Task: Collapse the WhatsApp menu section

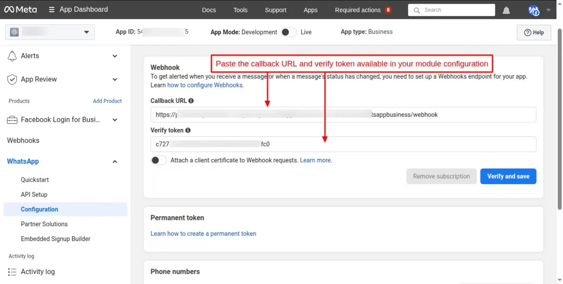Action: coord(115,162)
